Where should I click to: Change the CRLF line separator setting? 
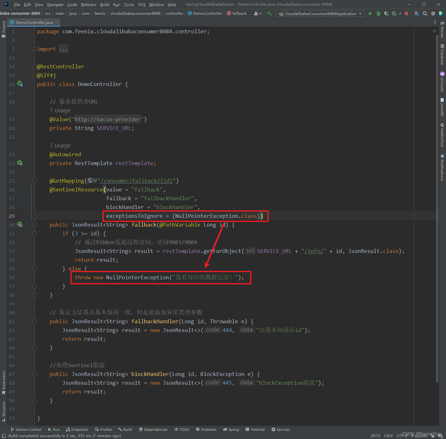[389, 436]
